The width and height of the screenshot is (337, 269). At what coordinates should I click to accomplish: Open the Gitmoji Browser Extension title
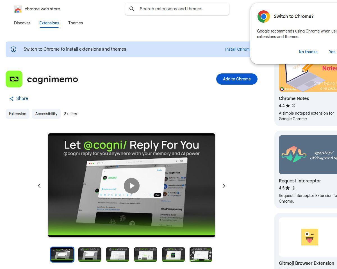[306, 263]
